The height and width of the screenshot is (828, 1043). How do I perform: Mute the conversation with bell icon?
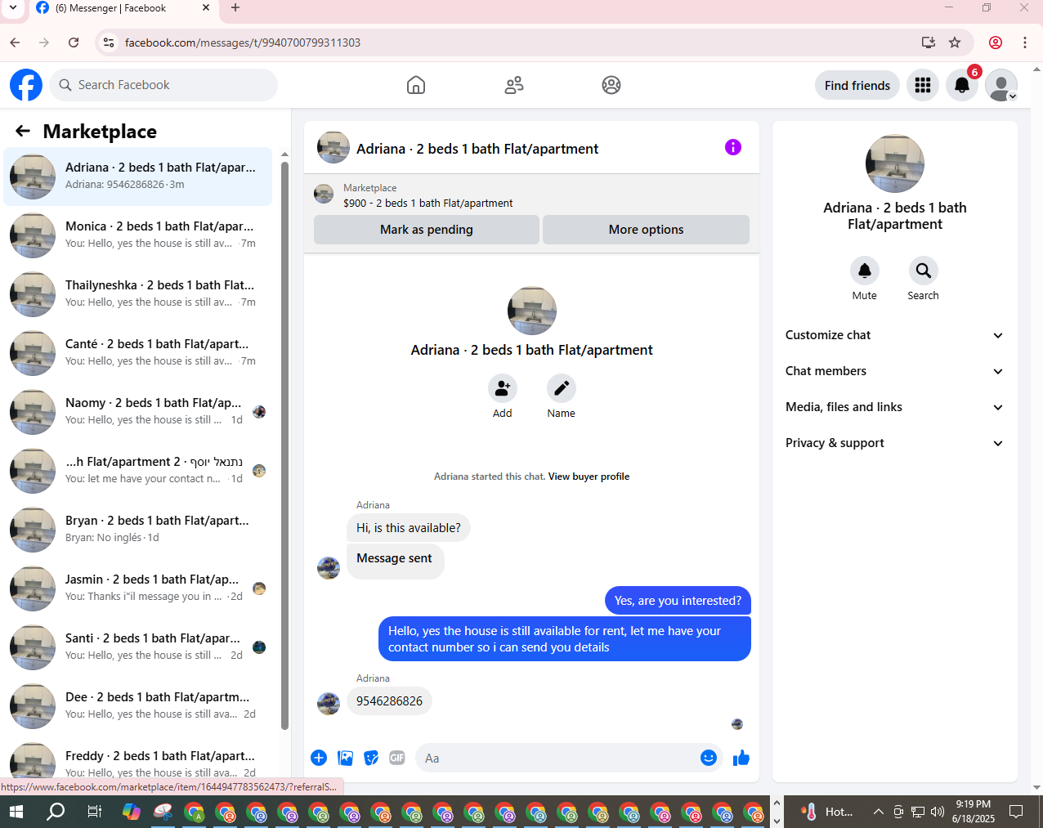click(865, 271)
